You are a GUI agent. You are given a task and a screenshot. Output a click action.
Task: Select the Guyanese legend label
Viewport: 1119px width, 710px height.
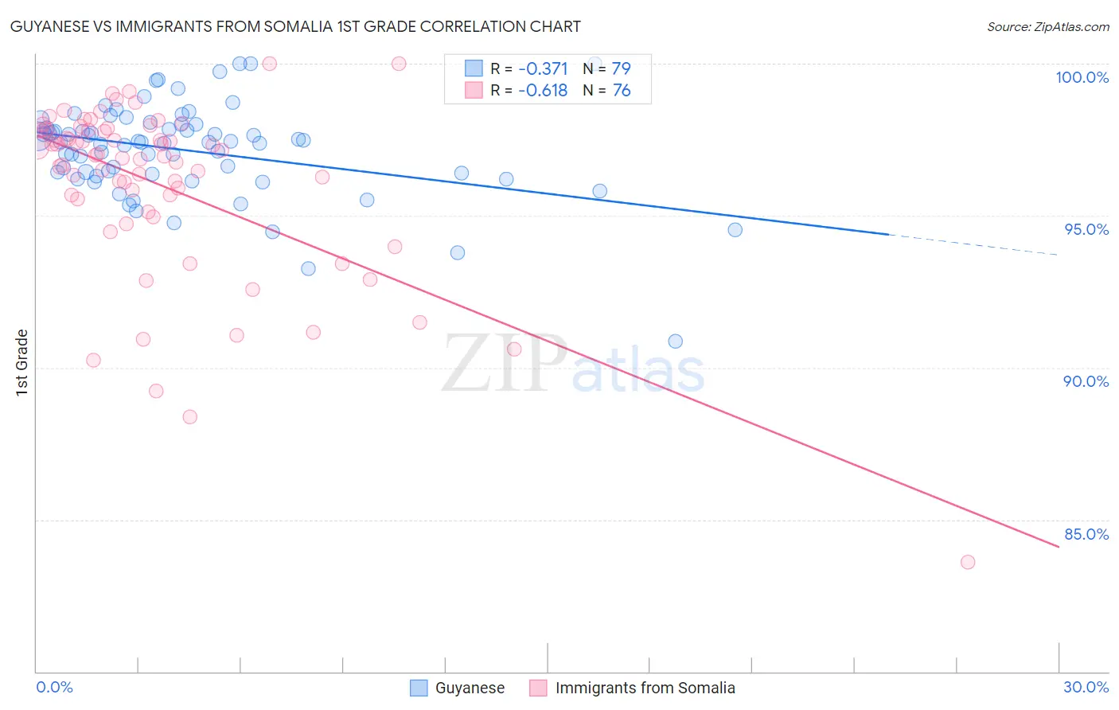click(x=470, y=688)
